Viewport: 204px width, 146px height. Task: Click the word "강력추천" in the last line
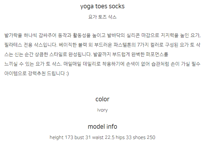[39, 73]
